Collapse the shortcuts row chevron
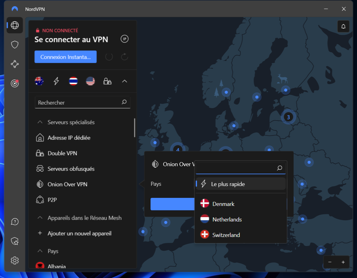 pos(124,81)
